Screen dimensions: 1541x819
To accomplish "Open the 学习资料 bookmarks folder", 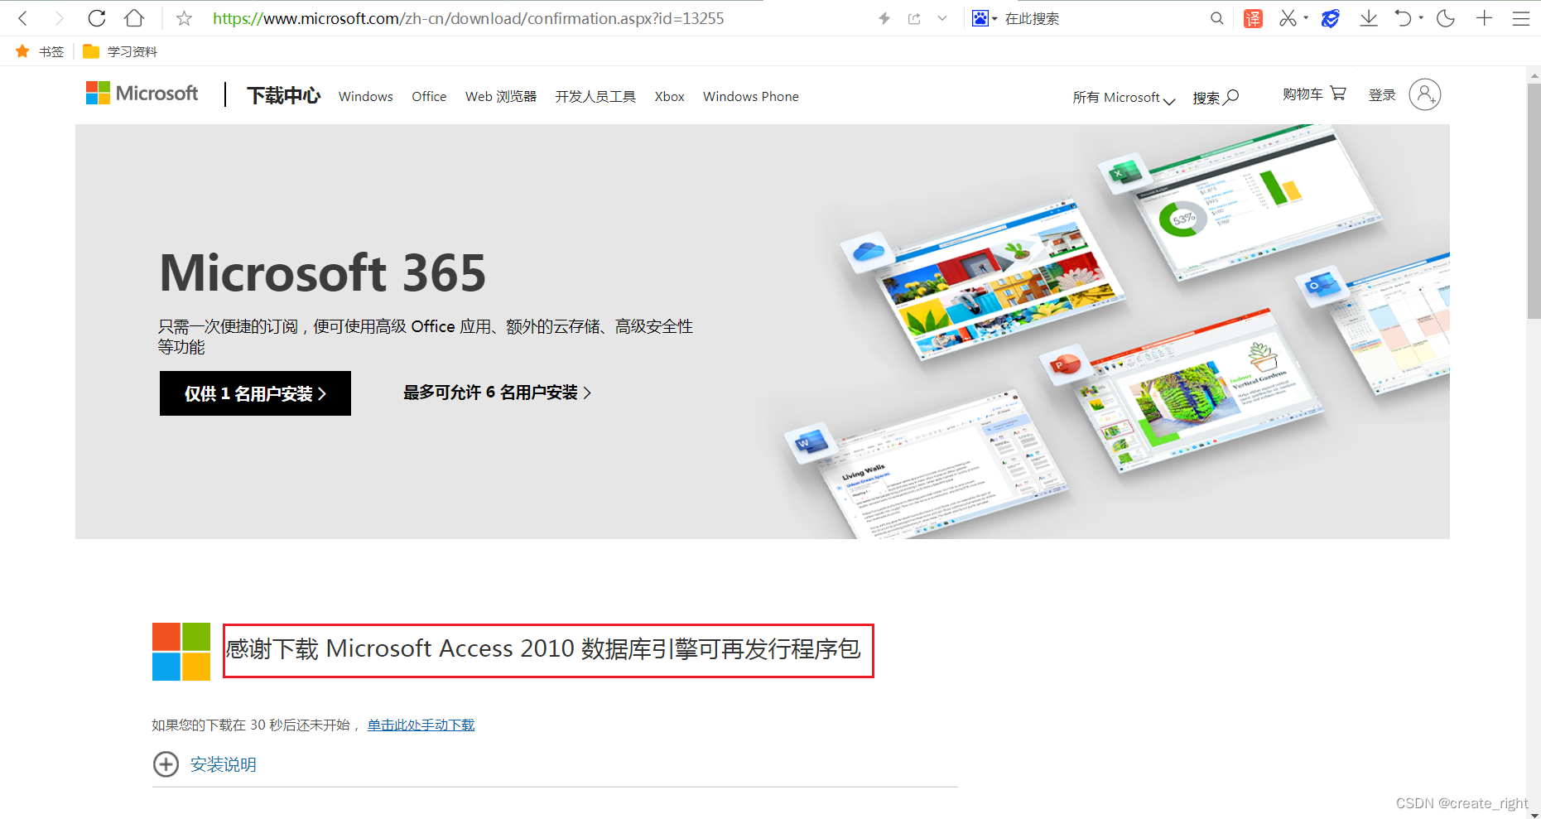I will [x=120, y=51].
